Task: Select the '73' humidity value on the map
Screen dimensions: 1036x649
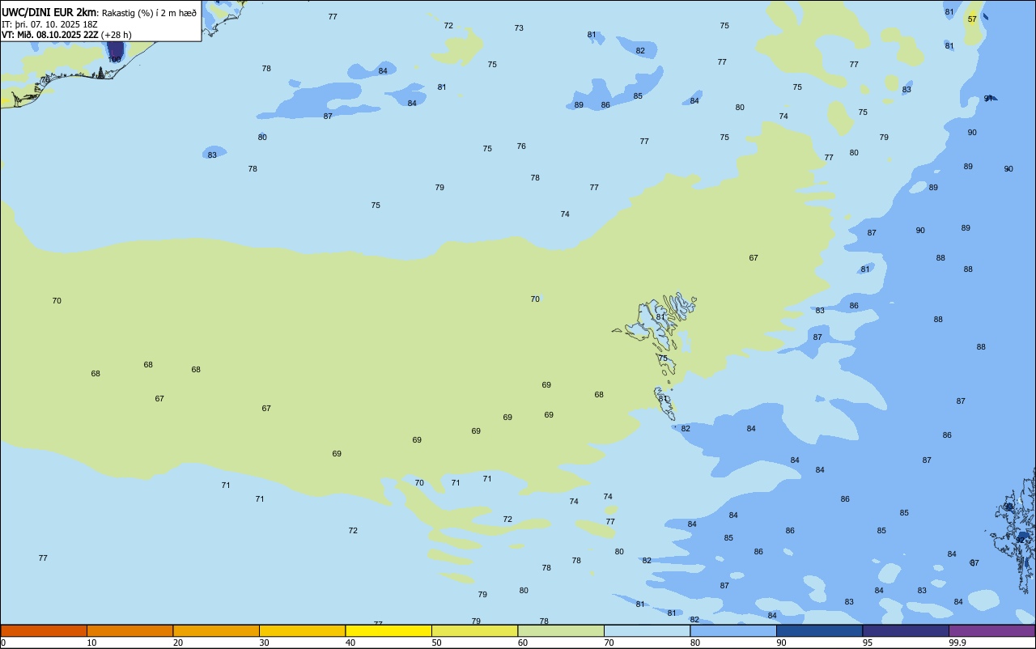Action: [519, 28]
